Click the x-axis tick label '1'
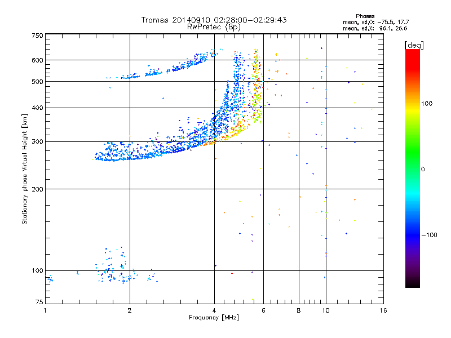Image resolution: width=451 pixels, height=338 pixels. (x=45, y=310)
